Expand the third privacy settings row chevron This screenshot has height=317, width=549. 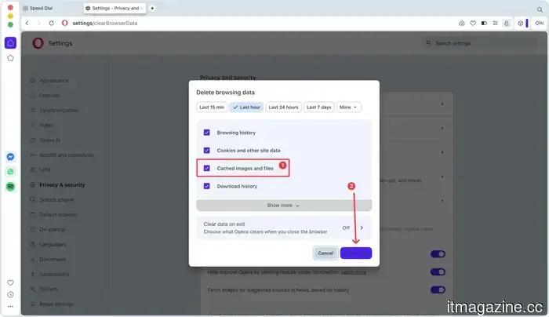tap(442, 152)
